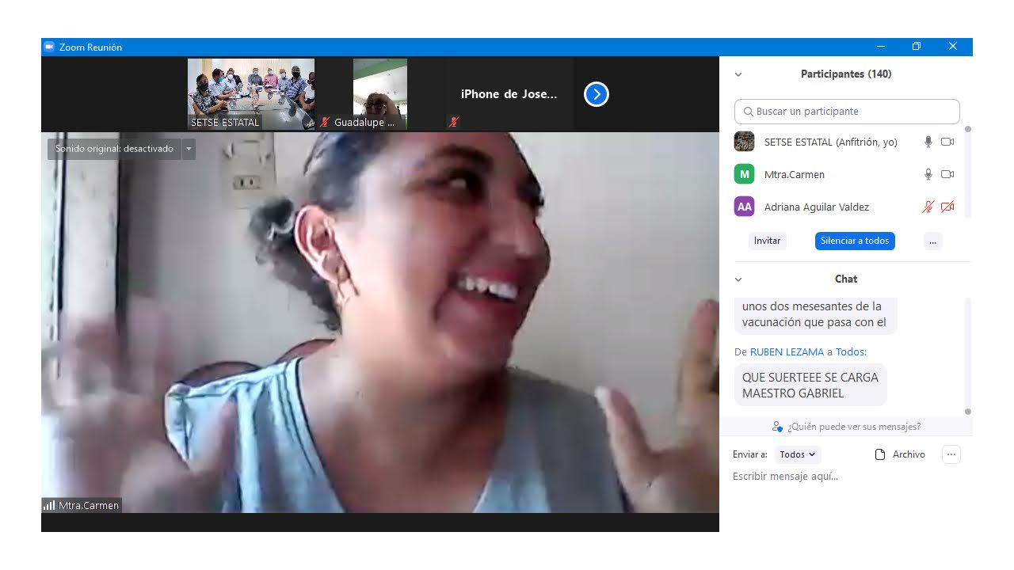Minimize the Zoom Reunión window
Screen dimensions: 1014x570
tap(881, 47)
